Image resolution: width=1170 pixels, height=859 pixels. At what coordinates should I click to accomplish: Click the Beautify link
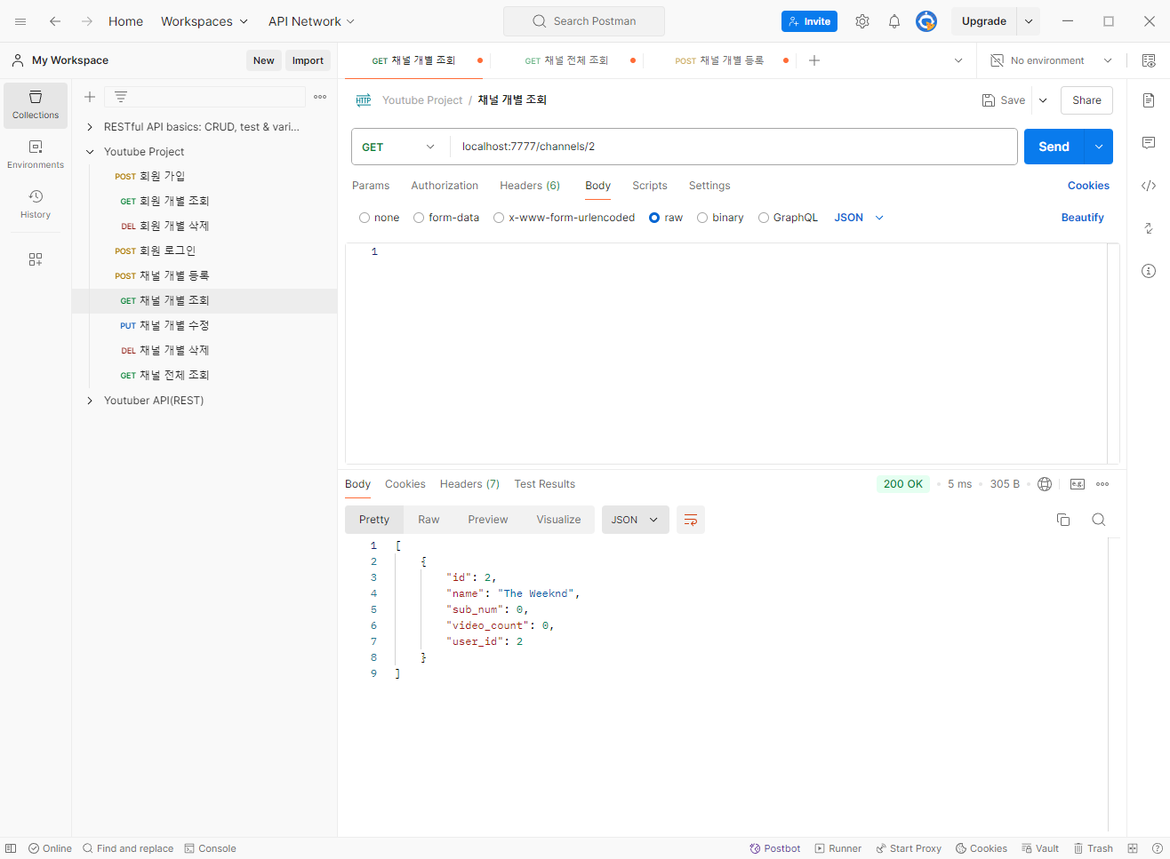pyautogui.click(x=1083, y=218)
